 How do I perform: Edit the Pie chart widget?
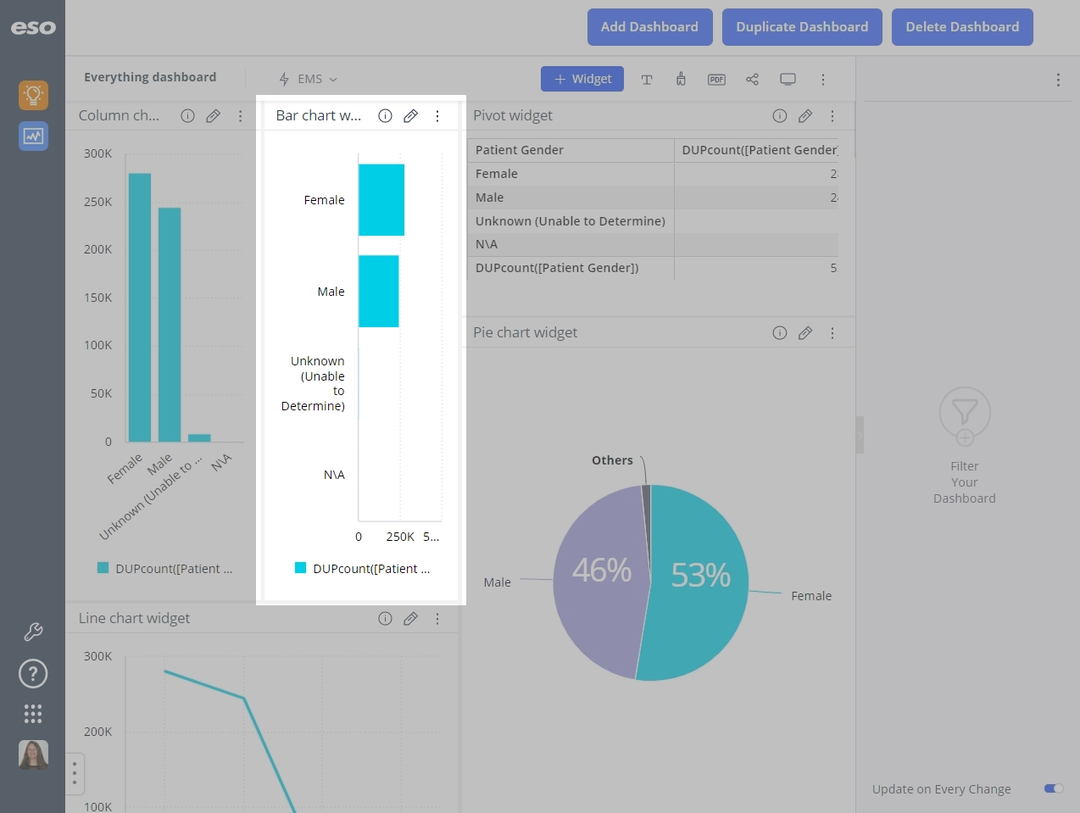click(805, 333)
